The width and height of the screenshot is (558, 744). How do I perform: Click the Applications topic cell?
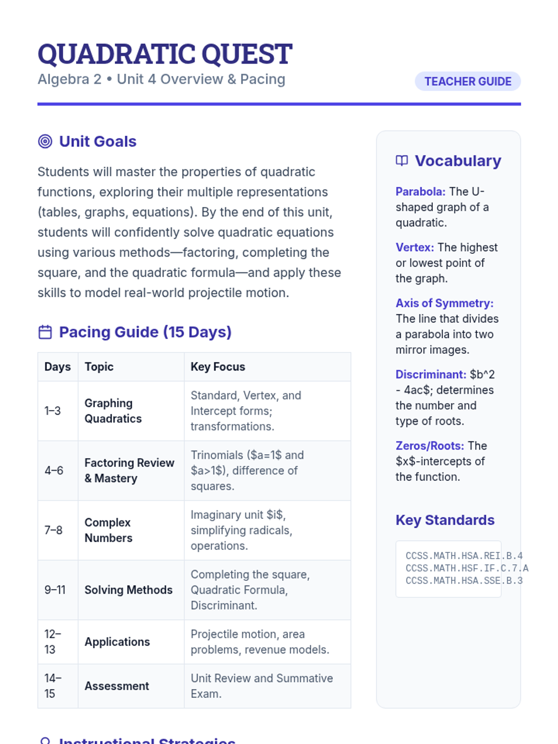pos(117,642)
